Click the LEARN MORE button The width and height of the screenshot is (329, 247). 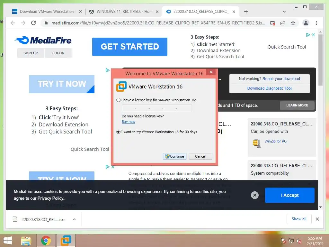[297, 105]
